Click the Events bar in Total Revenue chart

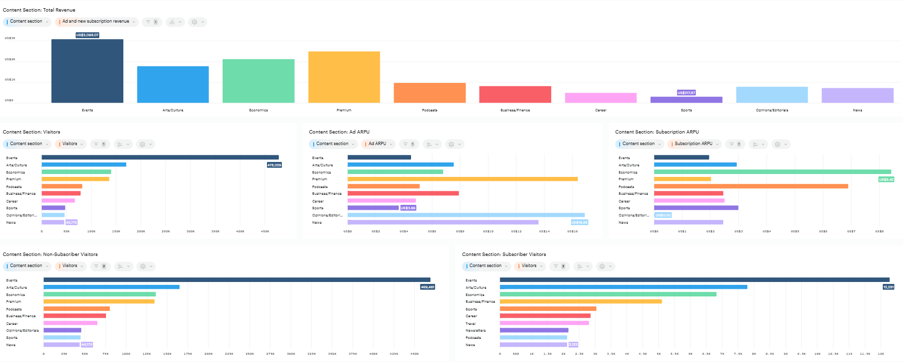87,71
